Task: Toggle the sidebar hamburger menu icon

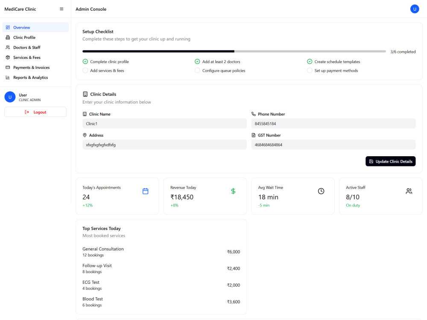Action: click(x=61, y=9)
